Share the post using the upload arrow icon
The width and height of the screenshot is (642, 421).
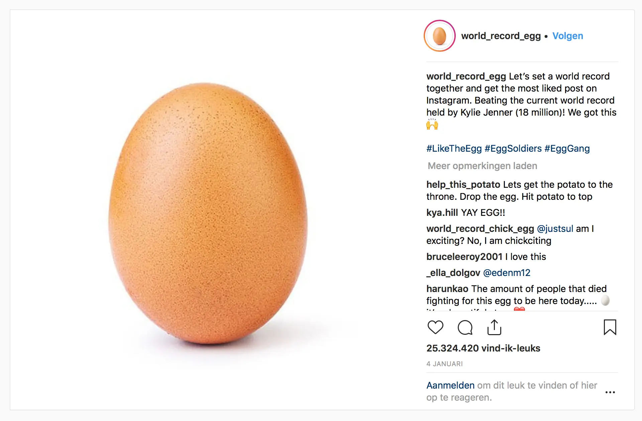[494, 327]
